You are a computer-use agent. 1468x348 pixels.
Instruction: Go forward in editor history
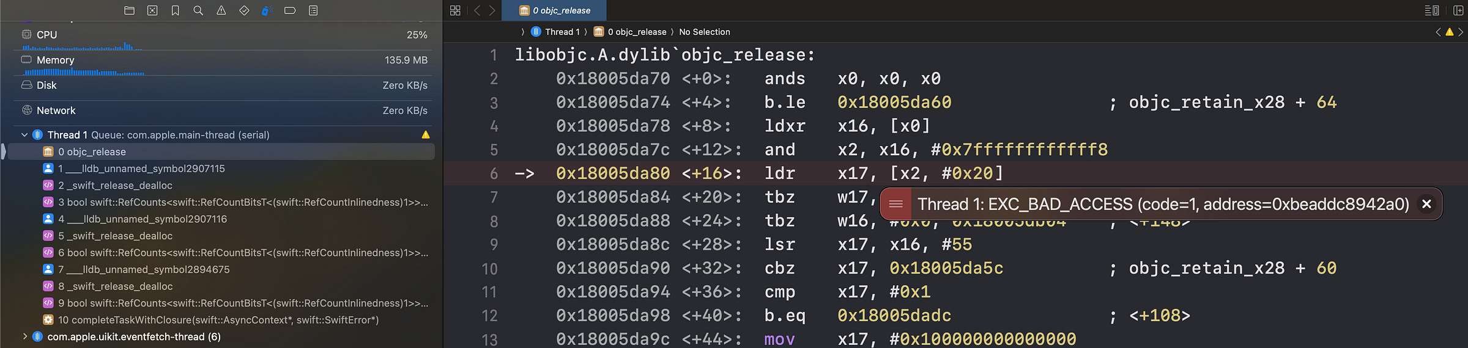tap(492, 10)
